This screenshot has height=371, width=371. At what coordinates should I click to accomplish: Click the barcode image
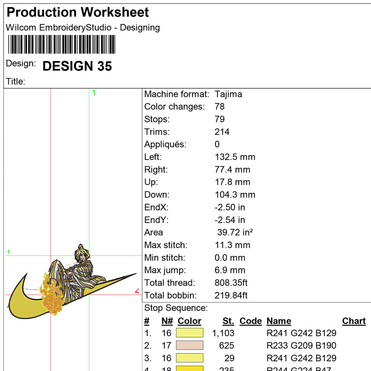61,45
